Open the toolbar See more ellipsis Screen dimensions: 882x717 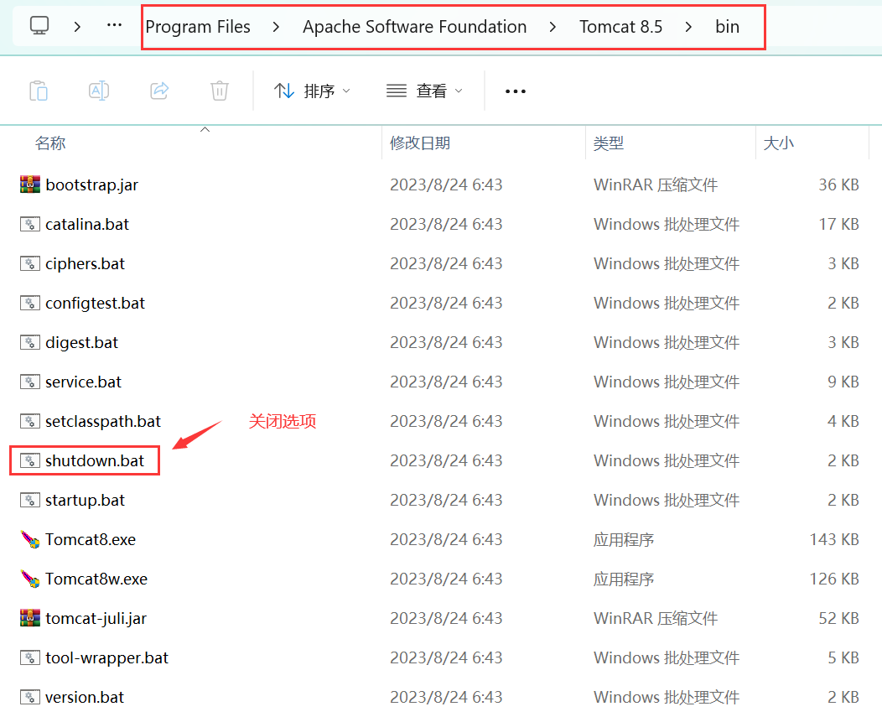[x=516, y=91]
